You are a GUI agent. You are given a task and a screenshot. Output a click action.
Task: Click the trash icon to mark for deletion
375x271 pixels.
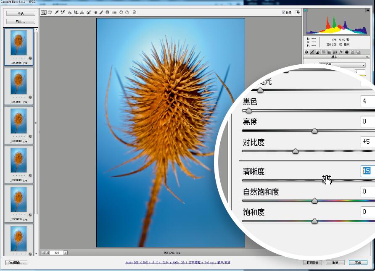(x=134, y=12)
